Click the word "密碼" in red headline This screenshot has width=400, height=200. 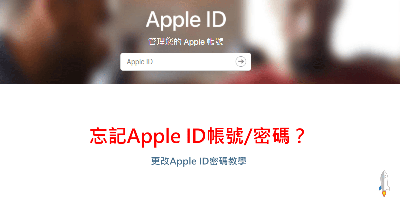272,137
